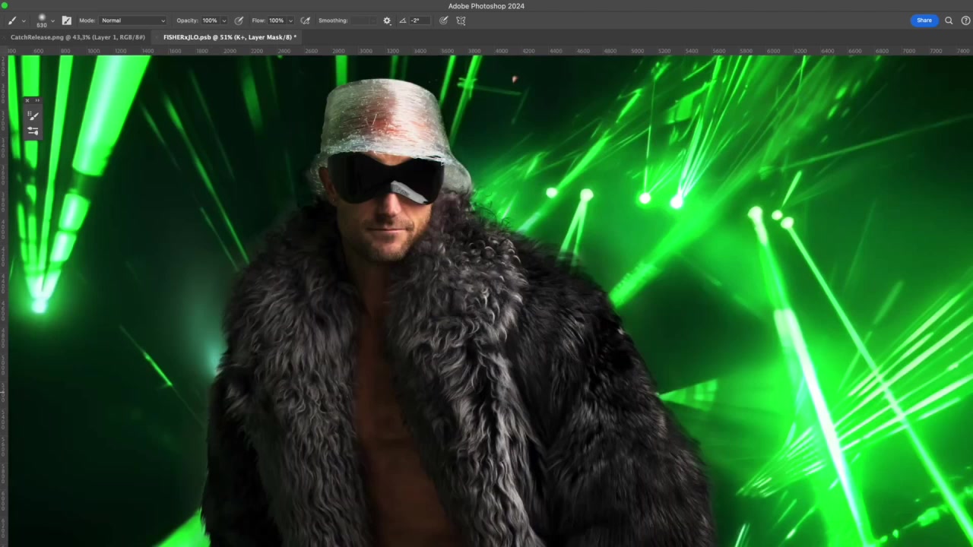Screen dimensions: 973x547
Task: Open the Brushes panel icon in floating dock
Action: 33,115
